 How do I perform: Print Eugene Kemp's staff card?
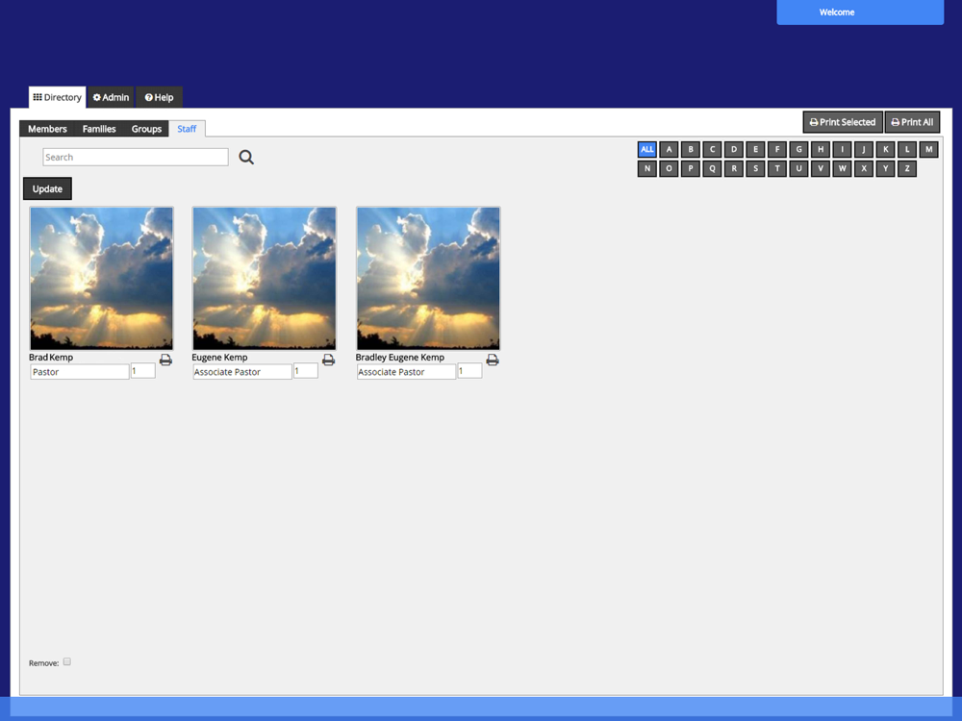[x=328, y=360]
